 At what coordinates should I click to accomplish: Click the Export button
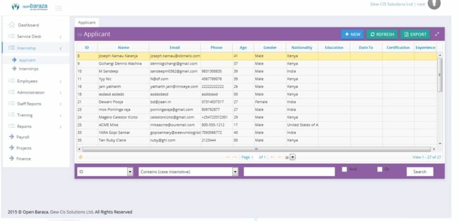click(x=415, y=34)
